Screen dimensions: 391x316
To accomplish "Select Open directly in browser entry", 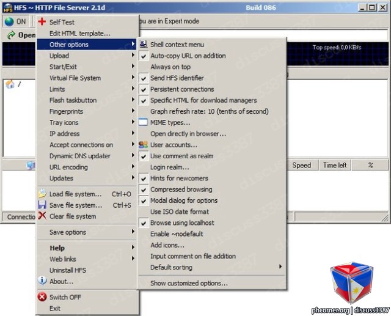I will pyautogui.click(x=212, y=134).
